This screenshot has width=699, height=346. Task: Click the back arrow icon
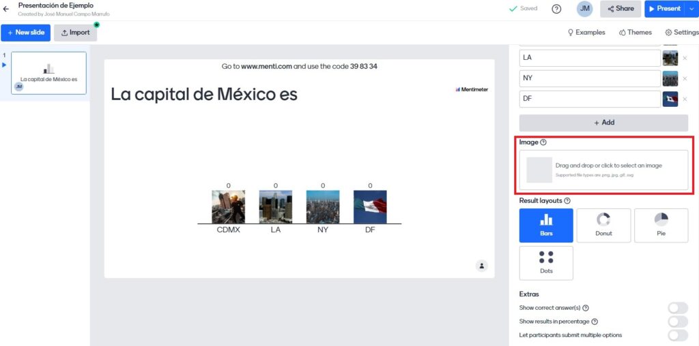pyautogui.click(x=6, y=9)
